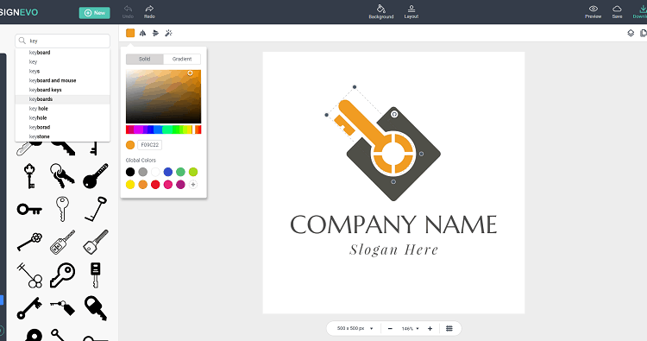Select the car remote key icon
The image size is (647, 341).
62,243
